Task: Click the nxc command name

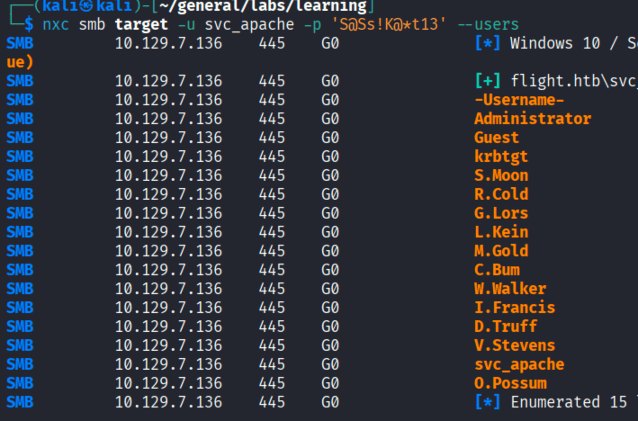Action: tap(56, 24)
